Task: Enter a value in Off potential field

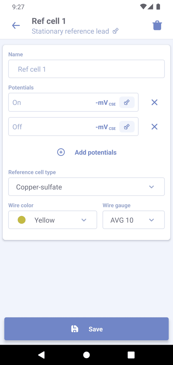Action: click(x=51, y=127)
